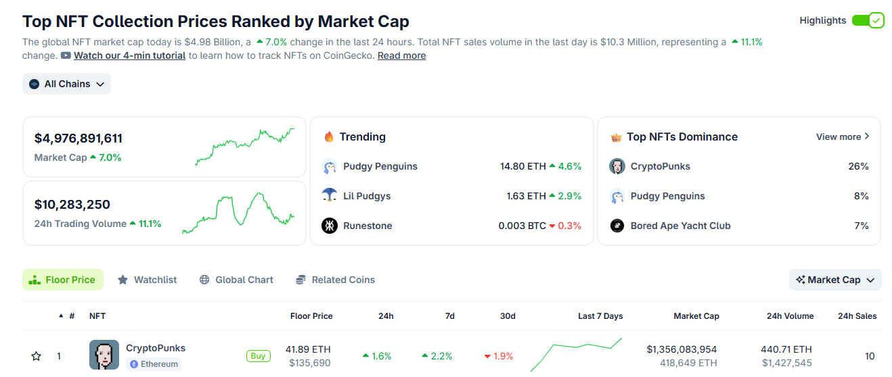Click the Lil Pudgys trending icon
The height and width of the screenshot is (377, 892).
click(330, 196)
